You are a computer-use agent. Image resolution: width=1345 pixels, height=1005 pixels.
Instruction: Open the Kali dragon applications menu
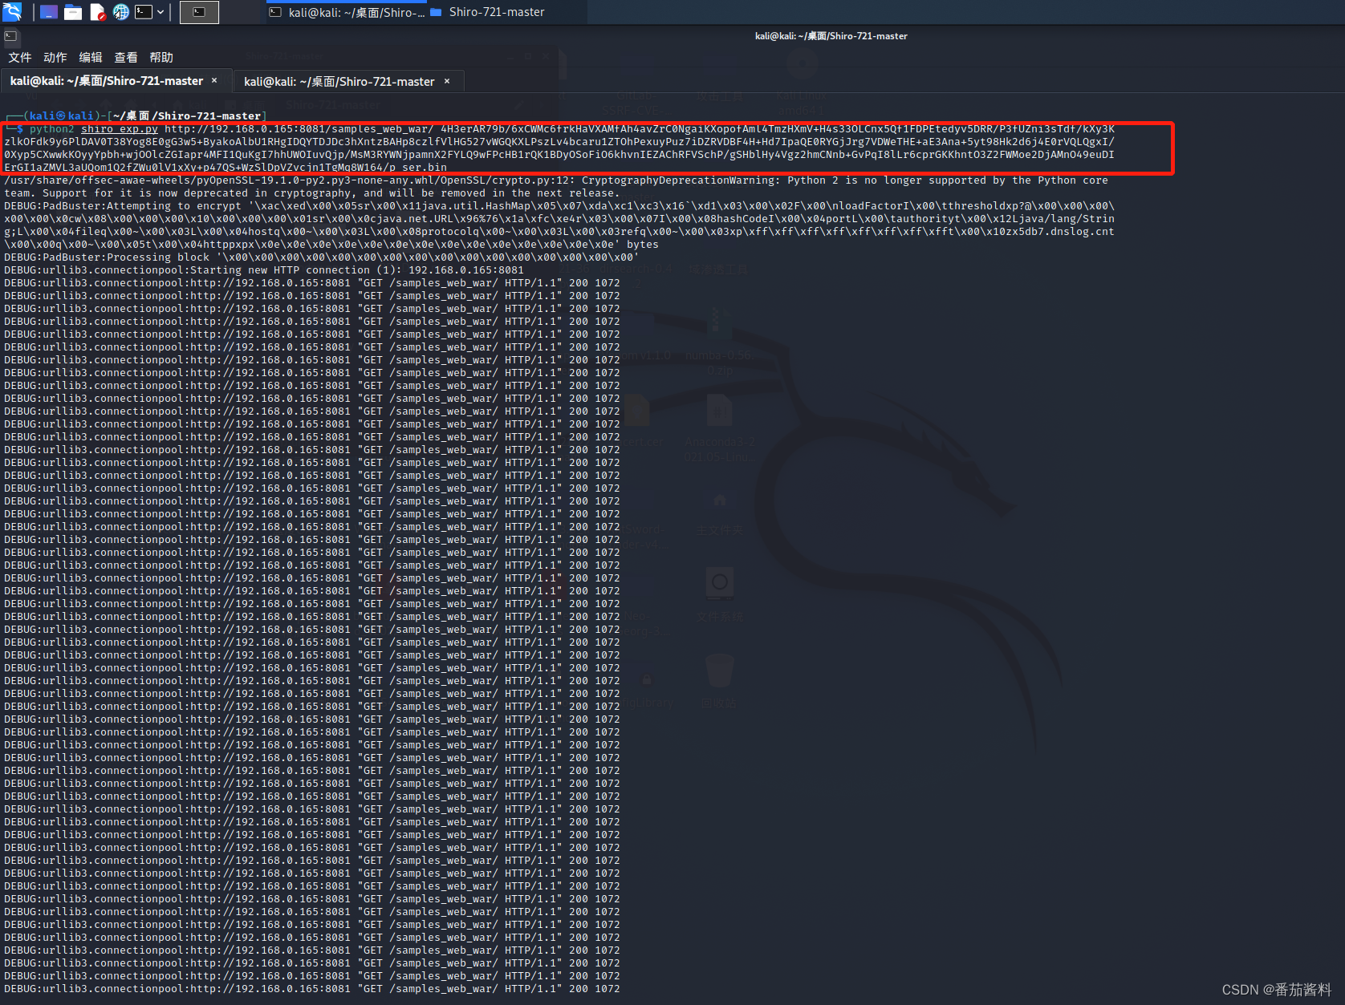pos(12,11)
